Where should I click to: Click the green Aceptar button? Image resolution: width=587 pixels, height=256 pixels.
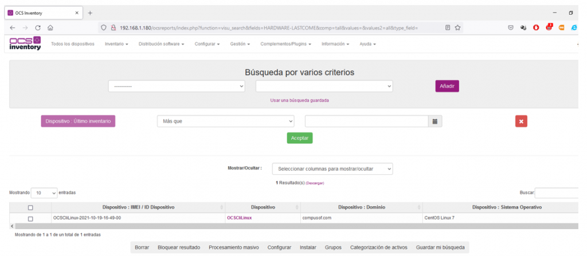[299, 138]
